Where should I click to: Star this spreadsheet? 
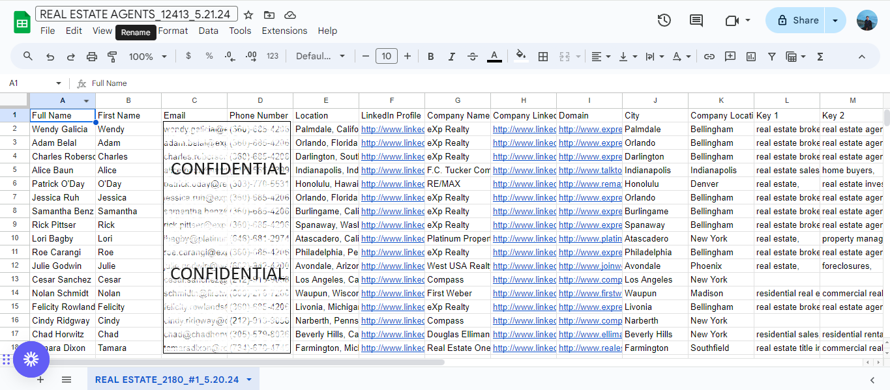248,15
